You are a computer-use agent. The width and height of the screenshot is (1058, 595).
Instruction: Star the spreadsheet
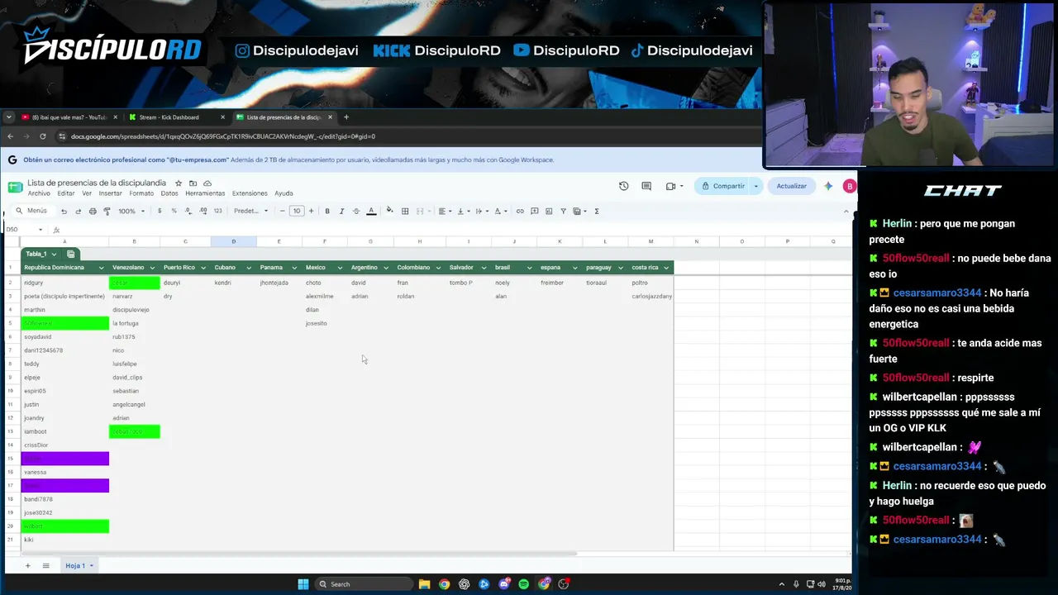point(178,183)
